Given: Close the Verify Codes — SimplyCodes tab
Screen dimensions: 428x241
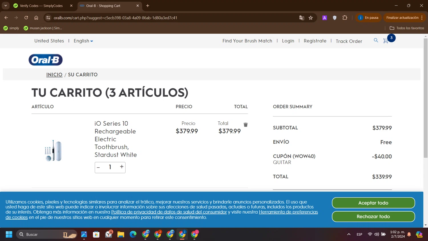Looking at the screenshot, I should [71, 6].
